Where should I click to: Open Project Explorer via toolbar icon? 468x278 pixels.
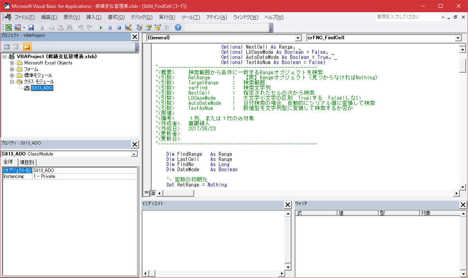point(140,27)
